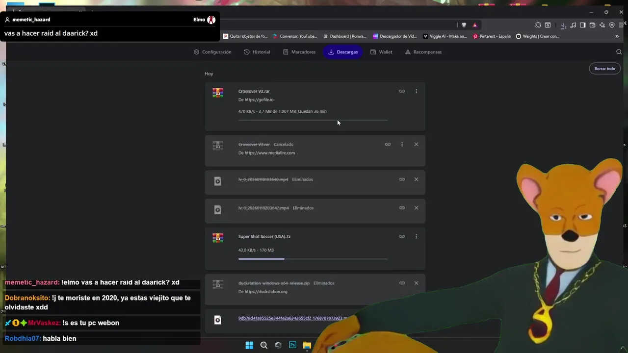Open Windows Start menu

click(x=249, y=345)
